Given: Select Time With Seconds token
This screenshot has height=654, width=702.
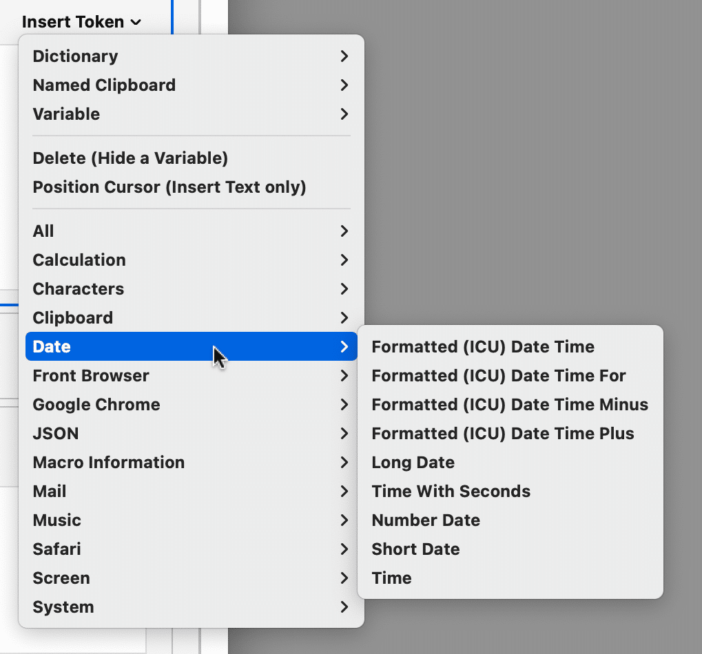Looking at the screenshot, I should click(451, 492).
